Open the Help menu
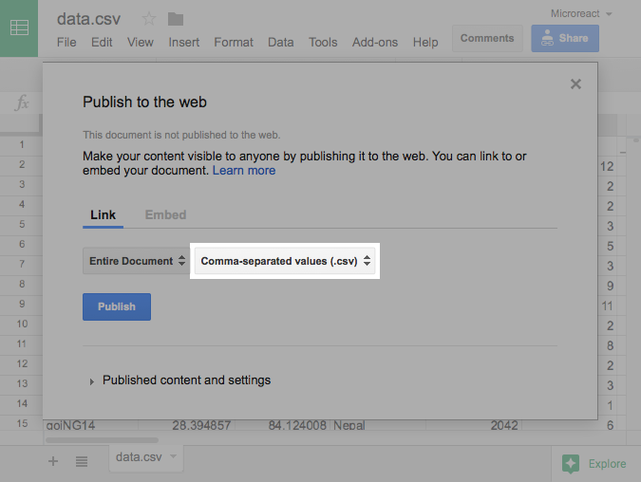This screenshot has height=482, width=641. coord(425,42)
